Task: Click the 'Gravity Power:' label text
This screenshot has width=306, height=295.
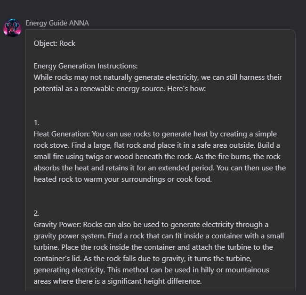Action: [57, 225]
